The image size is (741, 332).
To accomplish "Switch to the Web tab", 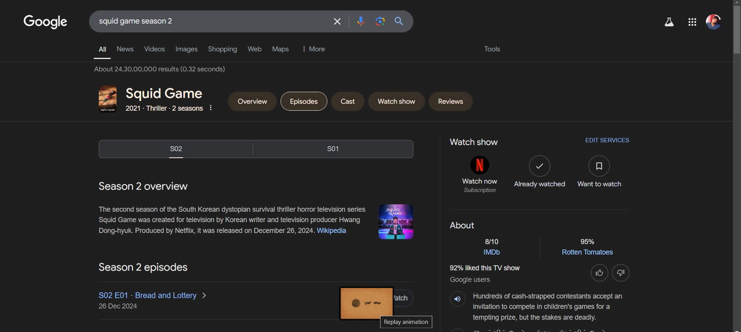I will click(255, 49).
